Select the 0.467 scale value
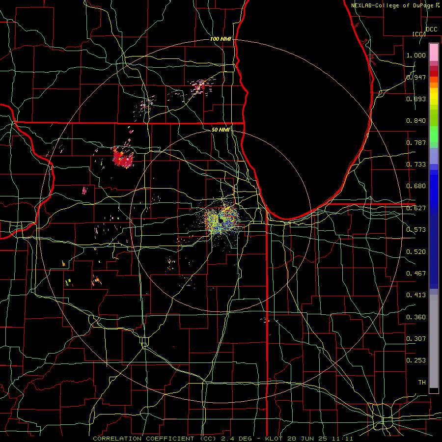This screenshot has width=442, height=442. (416, 274)
